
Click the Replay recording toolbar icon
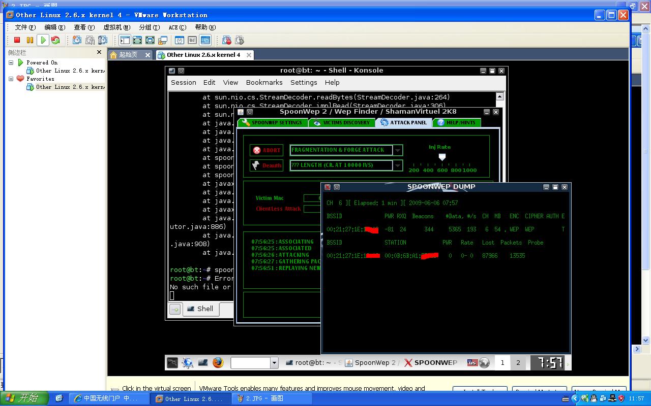coord(240,40)
